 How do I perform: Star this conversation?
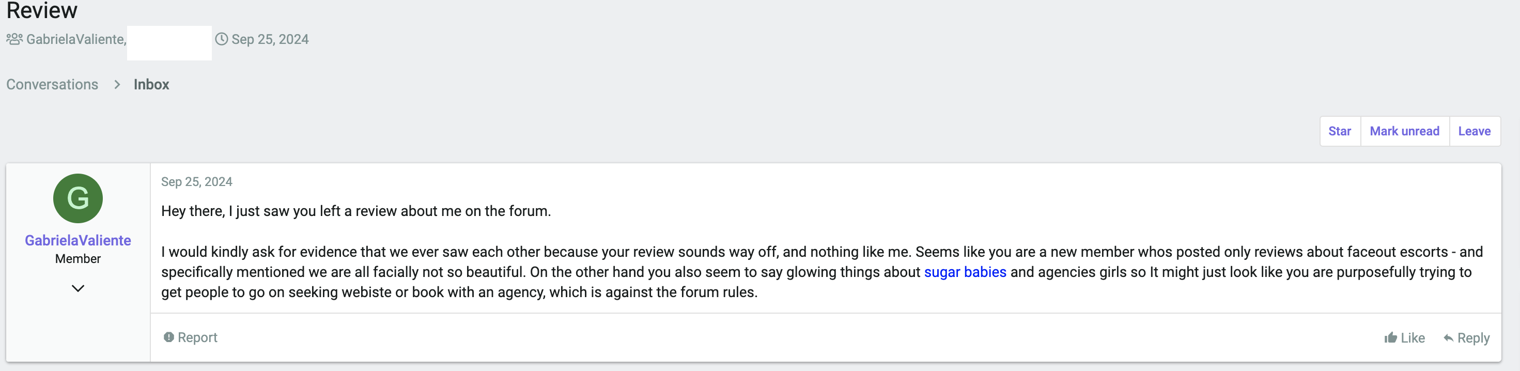click(x=1340, y=132)
